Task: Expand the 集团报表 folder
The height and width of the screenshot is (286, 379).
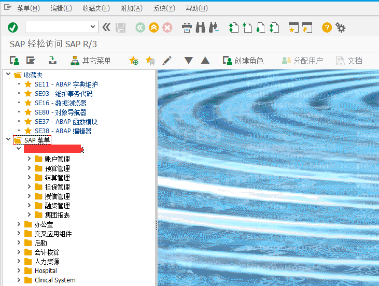Action: tap(29, 214)
